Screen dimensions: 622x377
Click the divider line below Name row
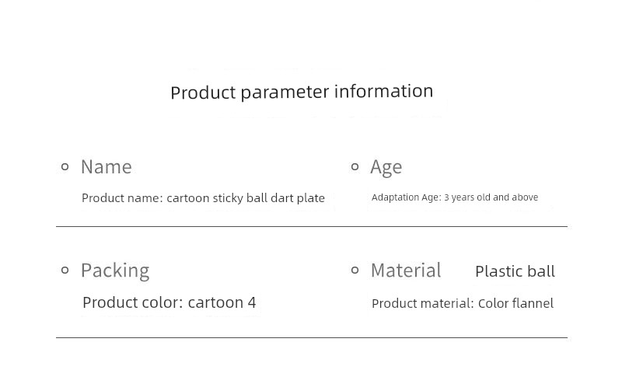(311, 226)
